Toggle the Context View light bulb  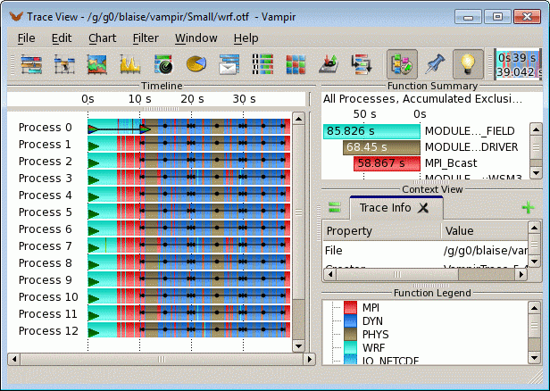pyautogui.click(x=468, y=64)
